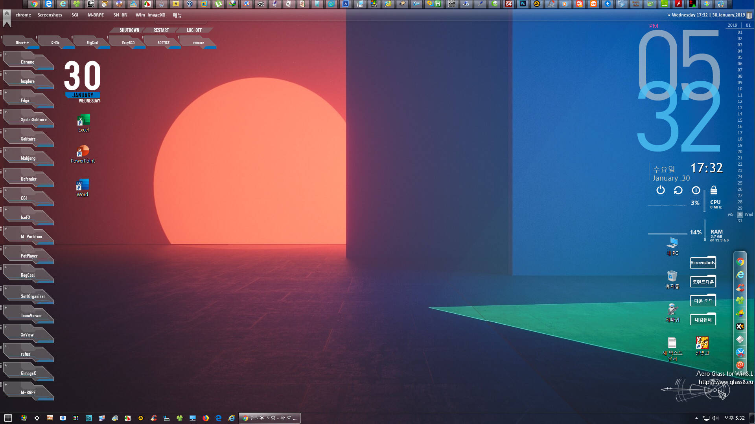This screenshot has width=755, height=424.
Task: Click EasyBCD launcher tab
Action: (128, 42)
